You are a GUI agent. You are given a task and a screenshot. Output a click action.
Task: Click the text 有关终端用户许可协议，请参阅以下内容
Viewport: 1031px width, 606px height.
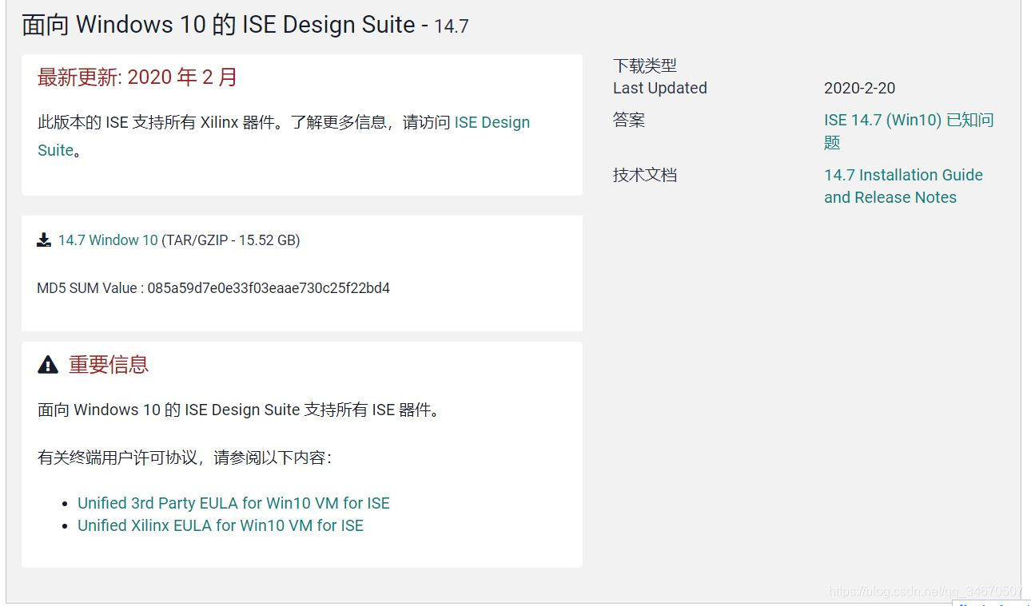coord(185,457)
